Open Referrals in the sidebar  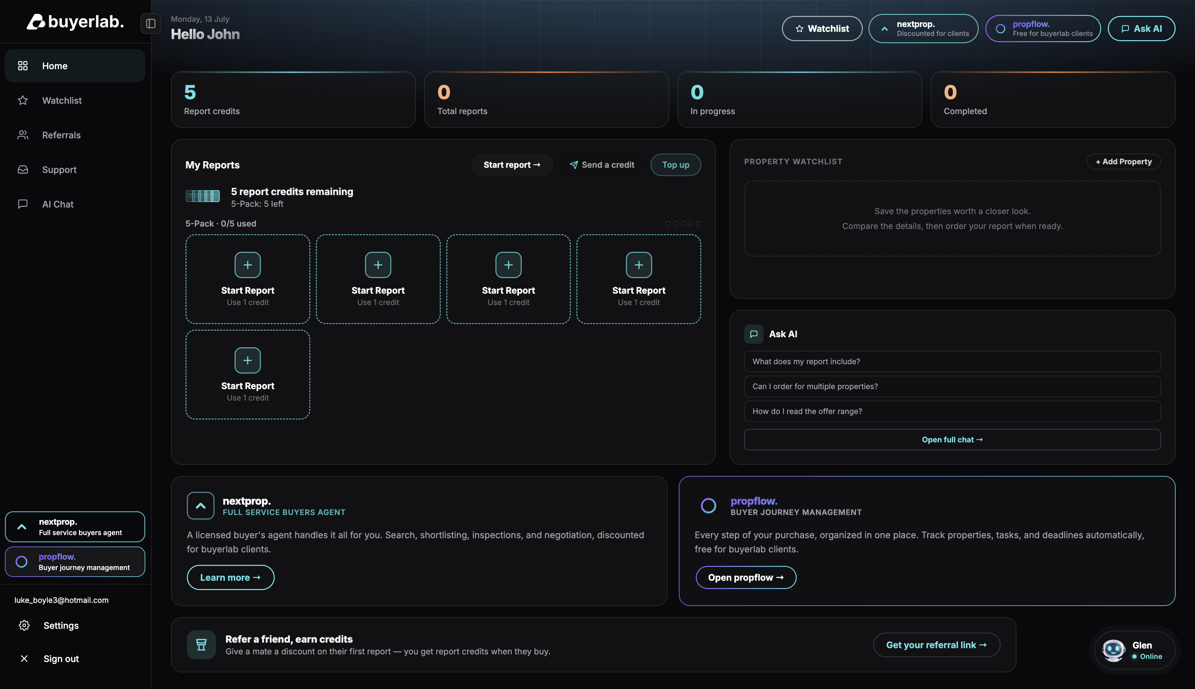[x=75, y=135]
